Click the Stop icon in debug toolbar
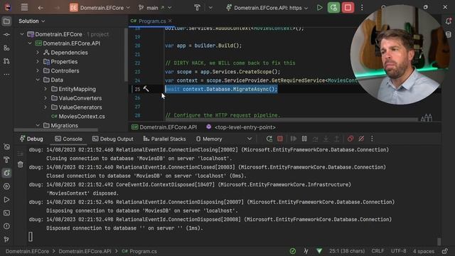The image size is (455, 256). tap(279, 139)
